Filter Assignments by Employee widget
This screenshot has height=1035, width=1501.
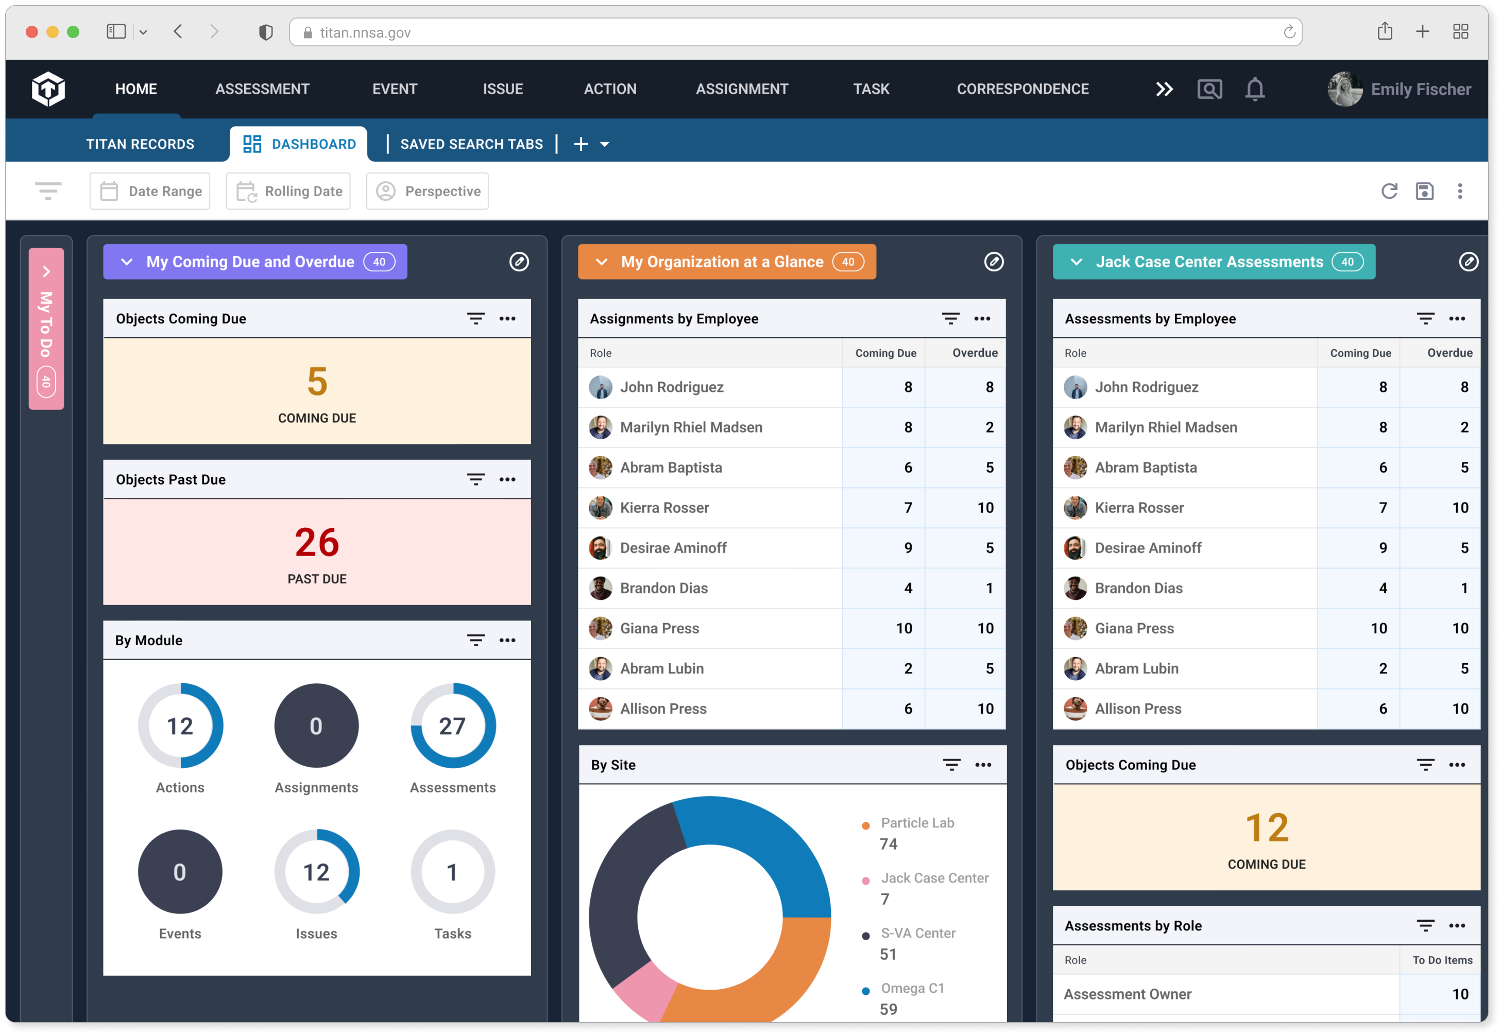click(950, 318)
